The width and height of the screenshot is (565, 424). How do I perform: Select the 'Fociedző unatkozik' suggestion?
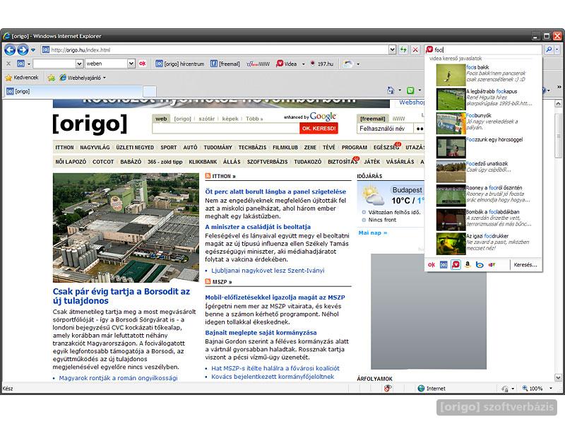point(484,170)
